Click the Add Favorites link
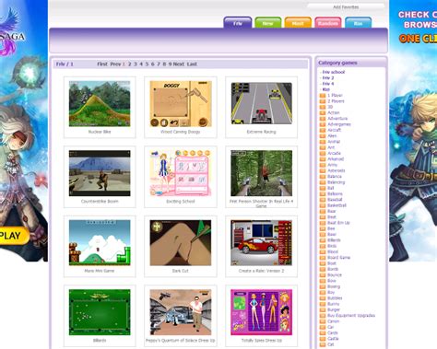This screenshot has width=437, height=349. tap(346, 7)
